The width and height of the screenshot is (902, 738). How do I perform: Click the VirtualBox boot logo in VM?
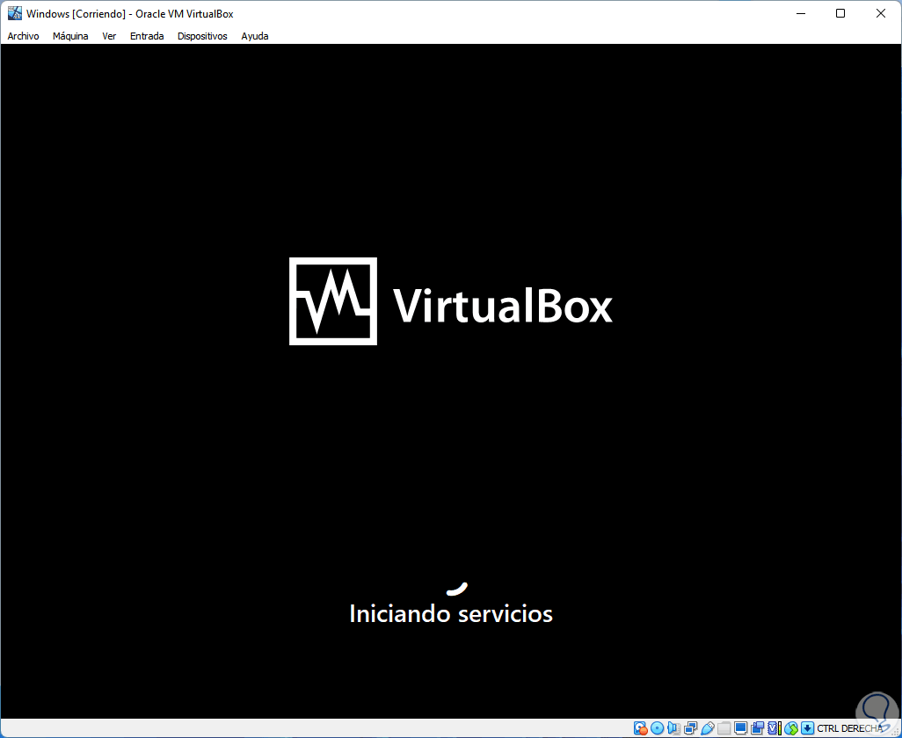(x=450, y=301)
